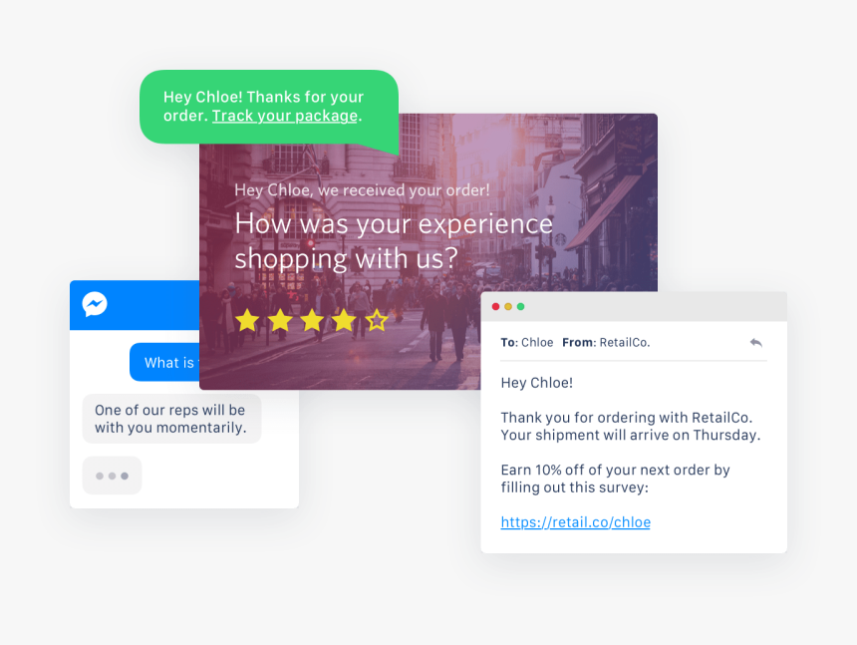Click the red close window dot
857x645 pixels.
(x=495, y=307)
